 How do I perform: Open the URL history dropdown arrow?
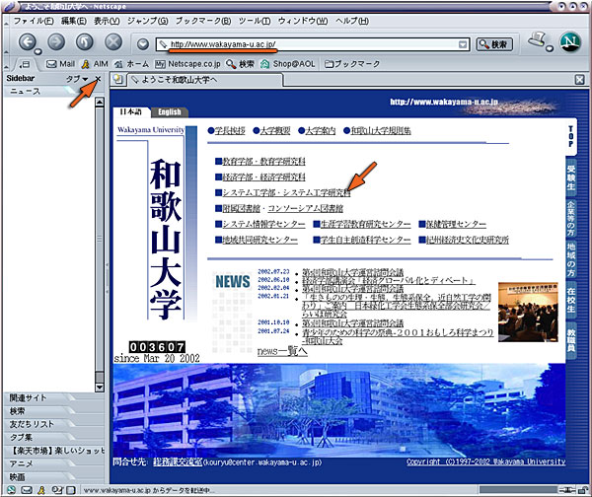(x=463, y=44)
